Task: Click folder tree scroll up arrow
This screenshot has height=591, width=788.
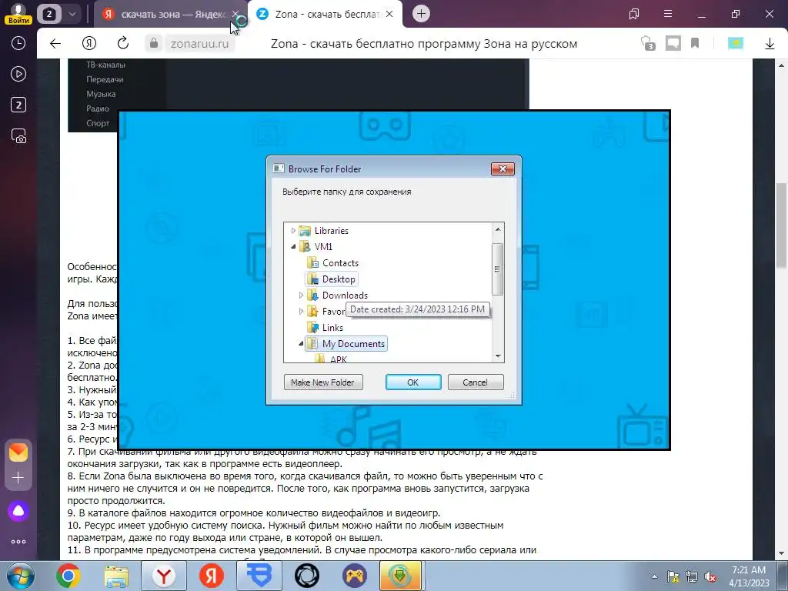Action: point(498,229)
